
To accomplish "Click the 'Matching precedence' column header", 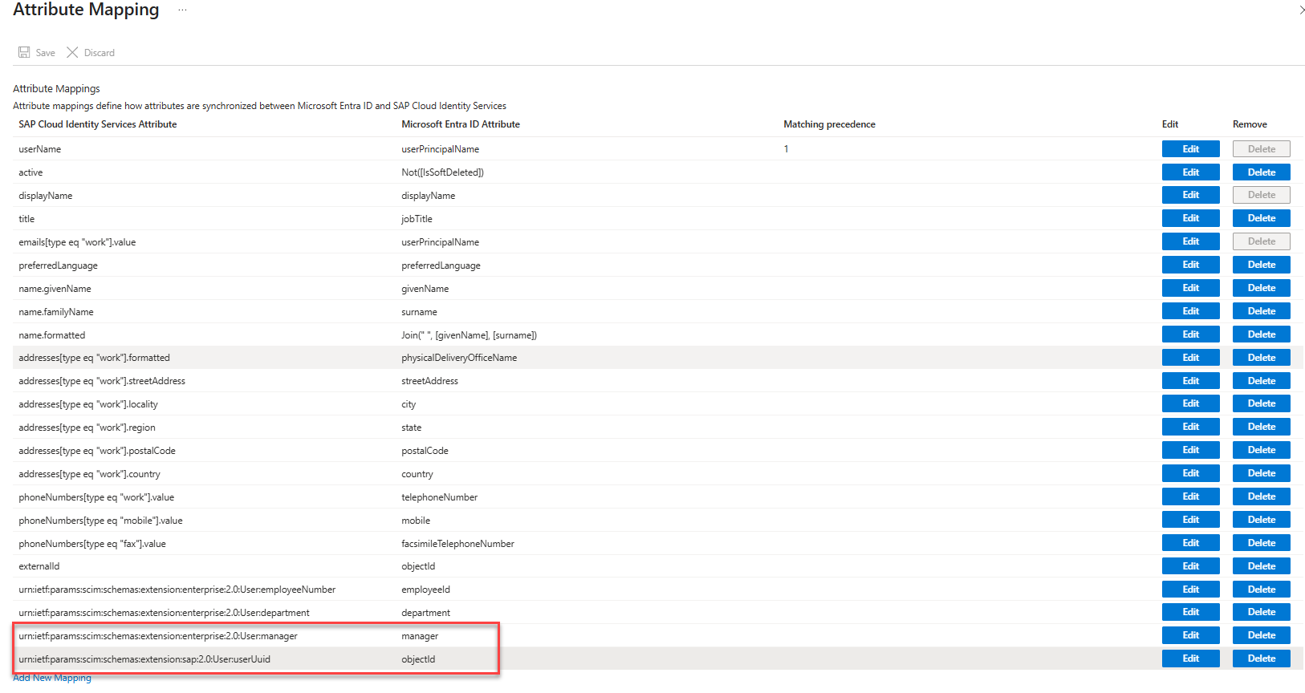I will coord(829,124).
